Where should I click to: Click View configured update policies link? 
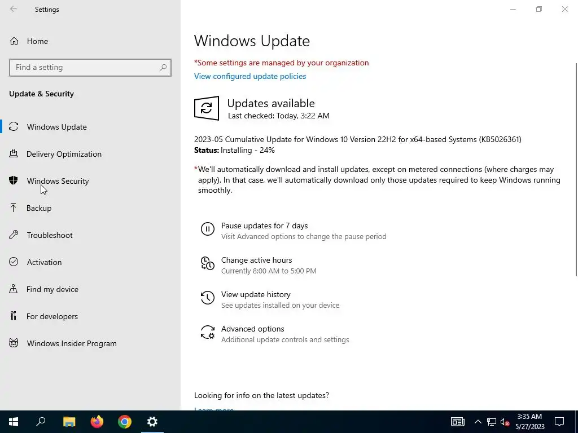click(x=250, y=76)
